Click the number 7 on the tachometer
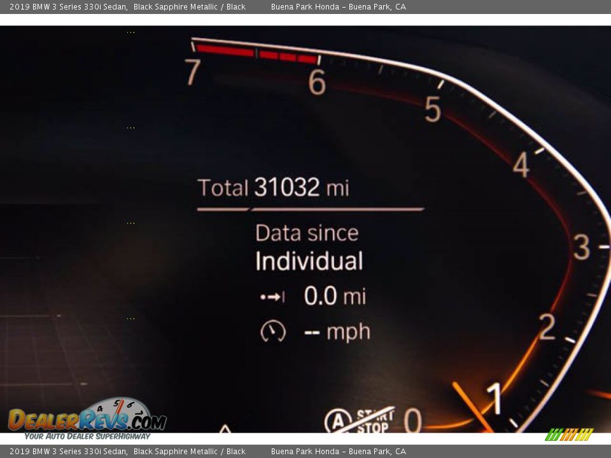The height and width of the screenshot is (458, 611). click(x=193, y=72)
